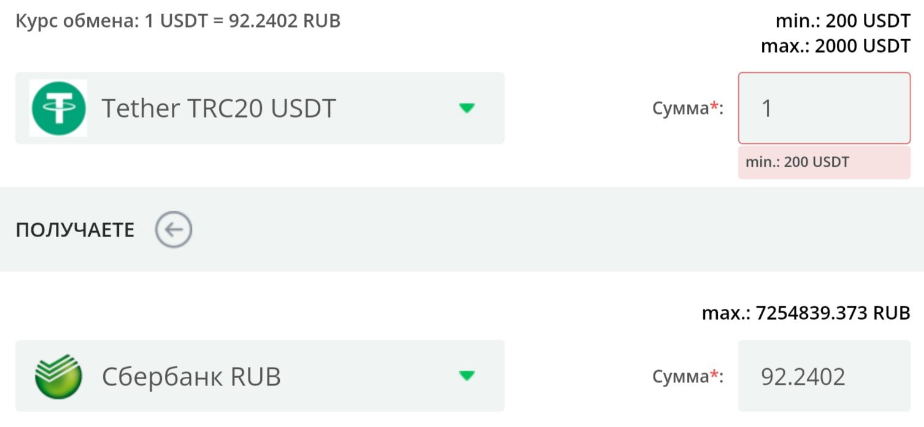Click the top-right min.: 200 USDT limit
Screen dimensions: 924x427
tap(843, 21)
